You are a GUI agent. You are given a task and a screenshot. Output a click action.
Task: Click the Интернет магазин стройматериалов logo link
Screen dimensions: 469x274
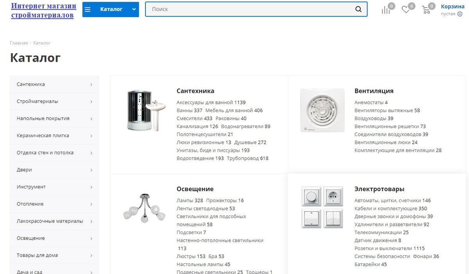43,11
